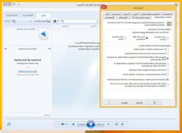
Task: Toggle the shuffle crossed-arrows icon
Action: click(122, 124)
